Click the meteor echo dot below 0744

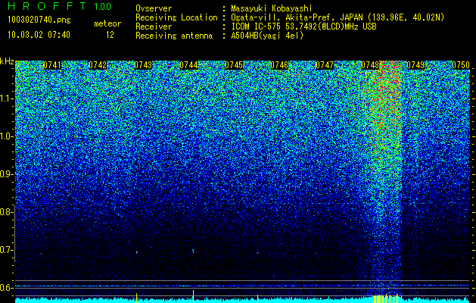pos(193,251)
